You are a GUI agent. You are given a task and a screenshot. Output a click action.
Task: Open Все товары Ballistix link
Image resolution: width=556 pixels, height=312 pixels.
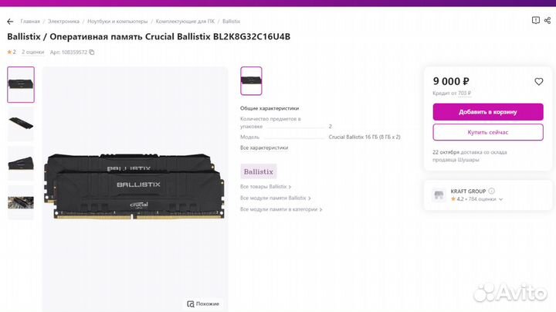click(x=265, y=187)
